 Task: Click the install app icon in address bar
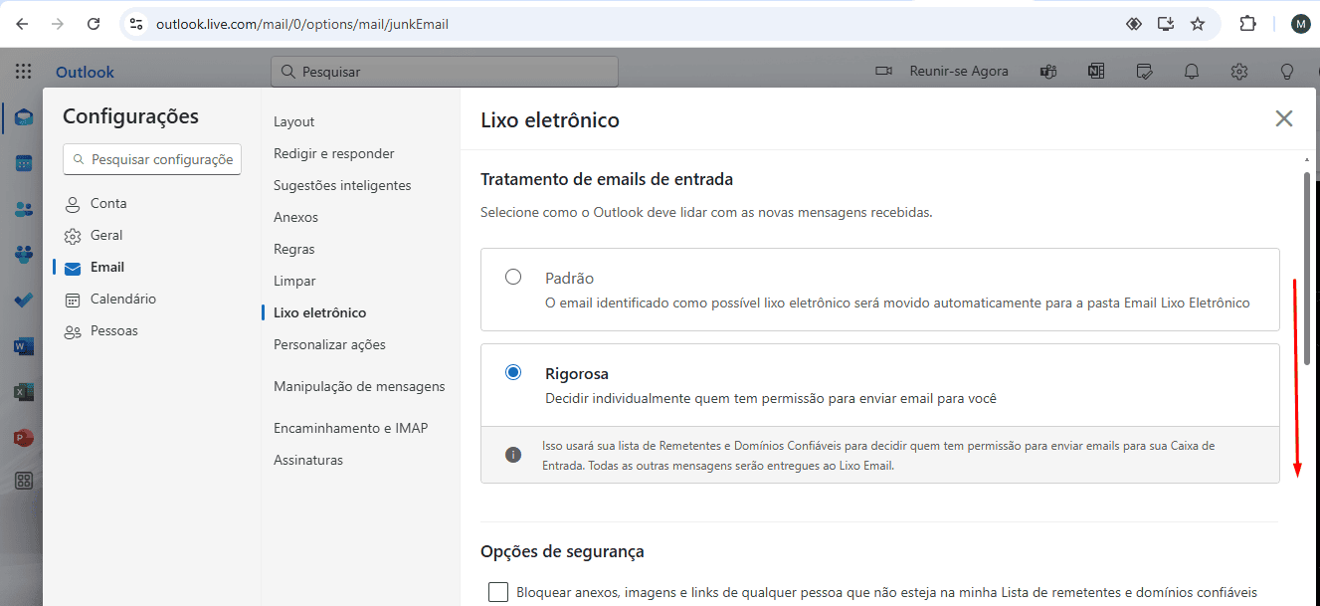tap(1166, 24)
